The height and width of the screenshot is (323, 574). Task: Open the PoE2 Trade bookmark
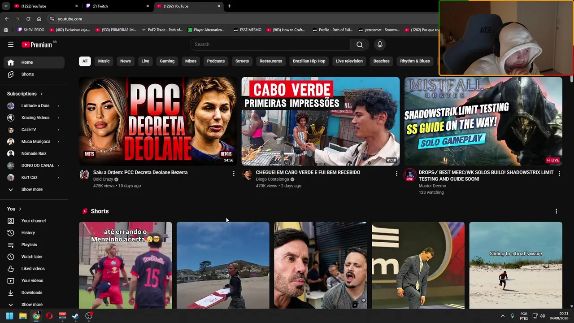click(161, 30)
